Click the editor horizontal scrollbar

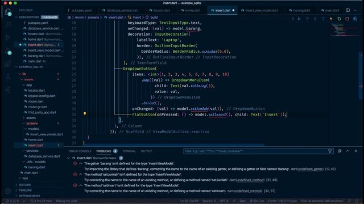pyautogui.click(x=174, y=145)
